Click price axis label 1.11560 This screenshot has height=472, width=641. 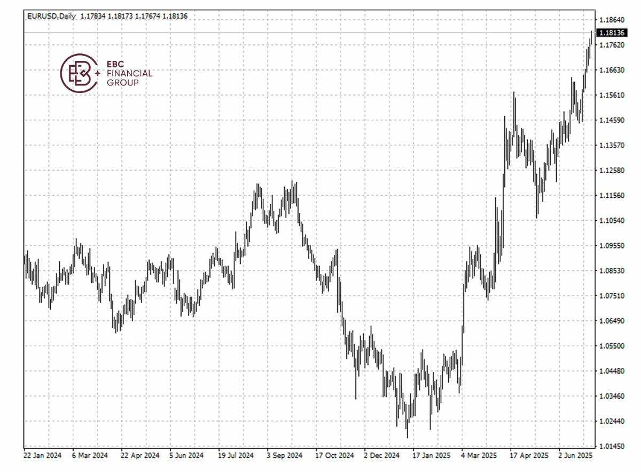tap(612, 196)
